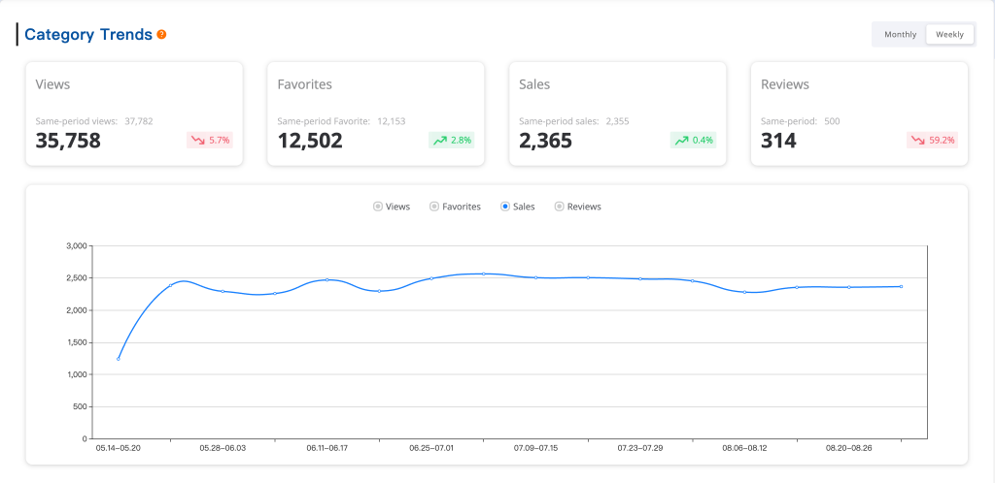Click the Favorites up-trend arrow icon
Viewport: 995px width, 483px height.
440,141
